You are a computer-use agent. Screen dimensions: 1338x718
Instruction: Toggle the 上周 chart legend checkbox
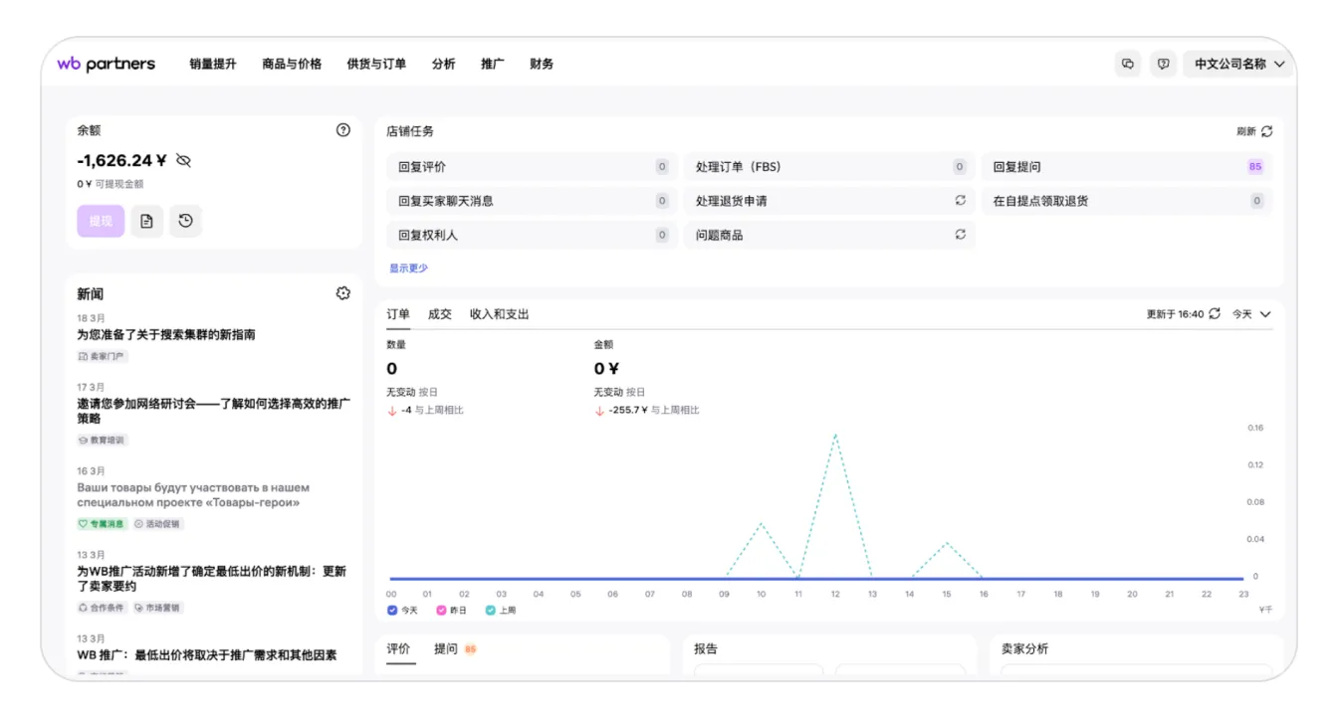[x=491, y=611]
